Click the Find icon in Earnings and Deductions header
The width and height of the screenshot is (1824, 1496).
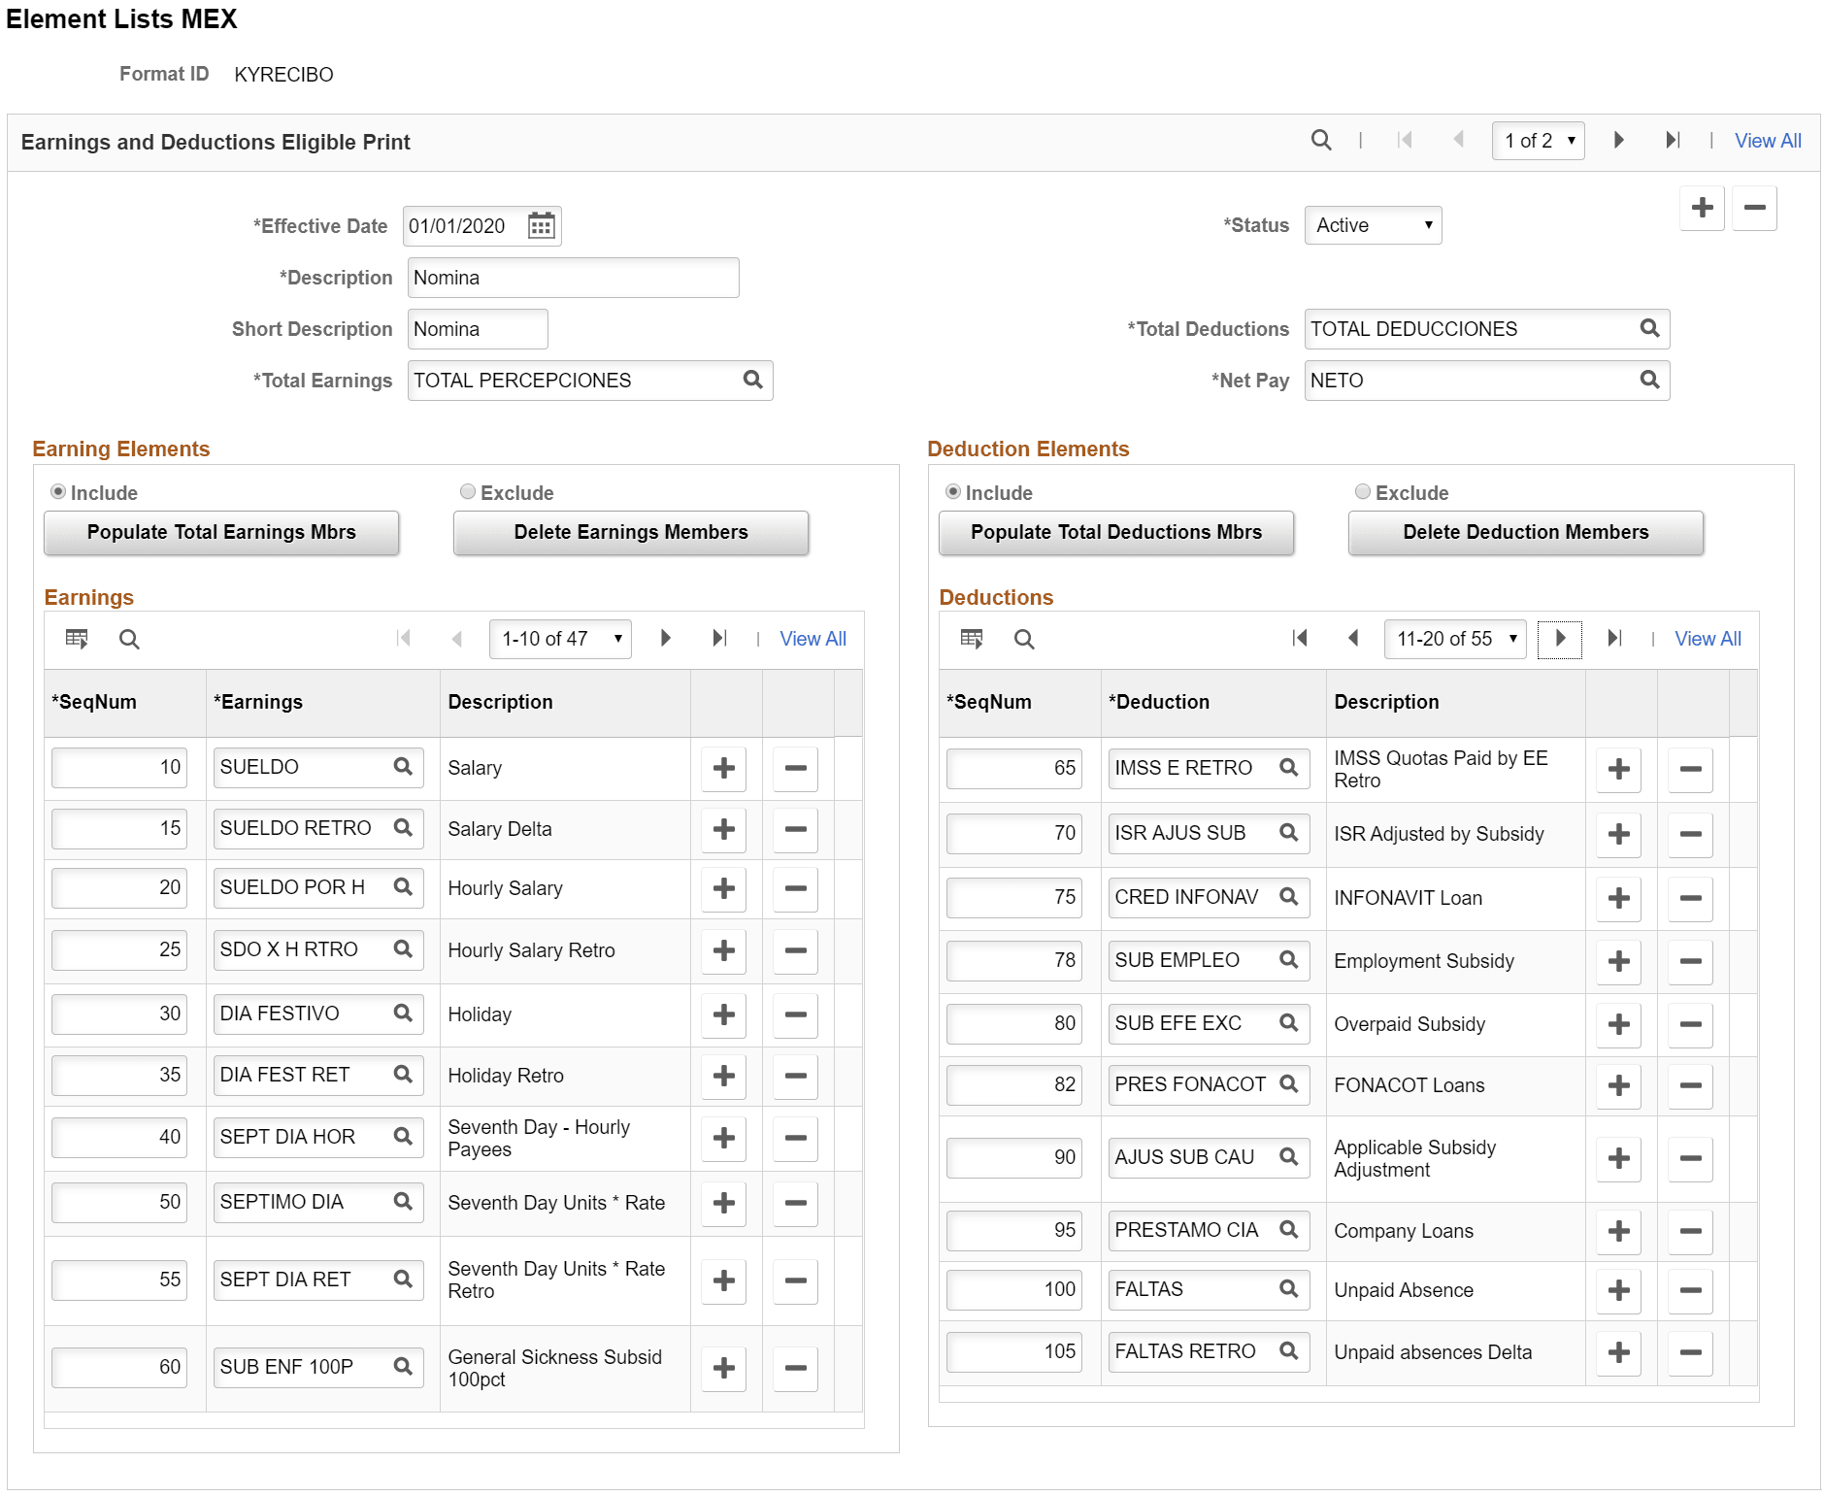(1321, 141)
